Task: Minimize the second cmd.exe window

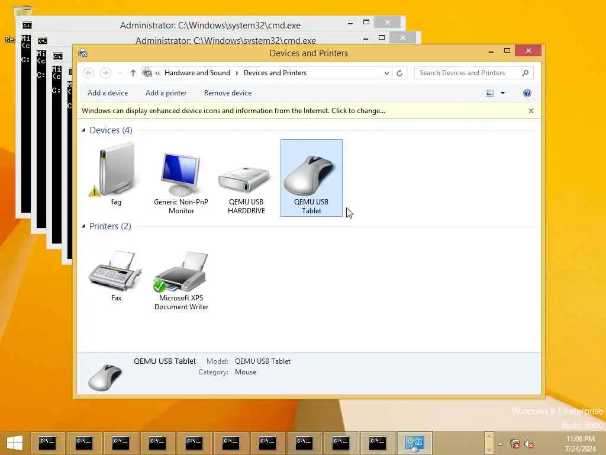Action: [x=366, y=39]
